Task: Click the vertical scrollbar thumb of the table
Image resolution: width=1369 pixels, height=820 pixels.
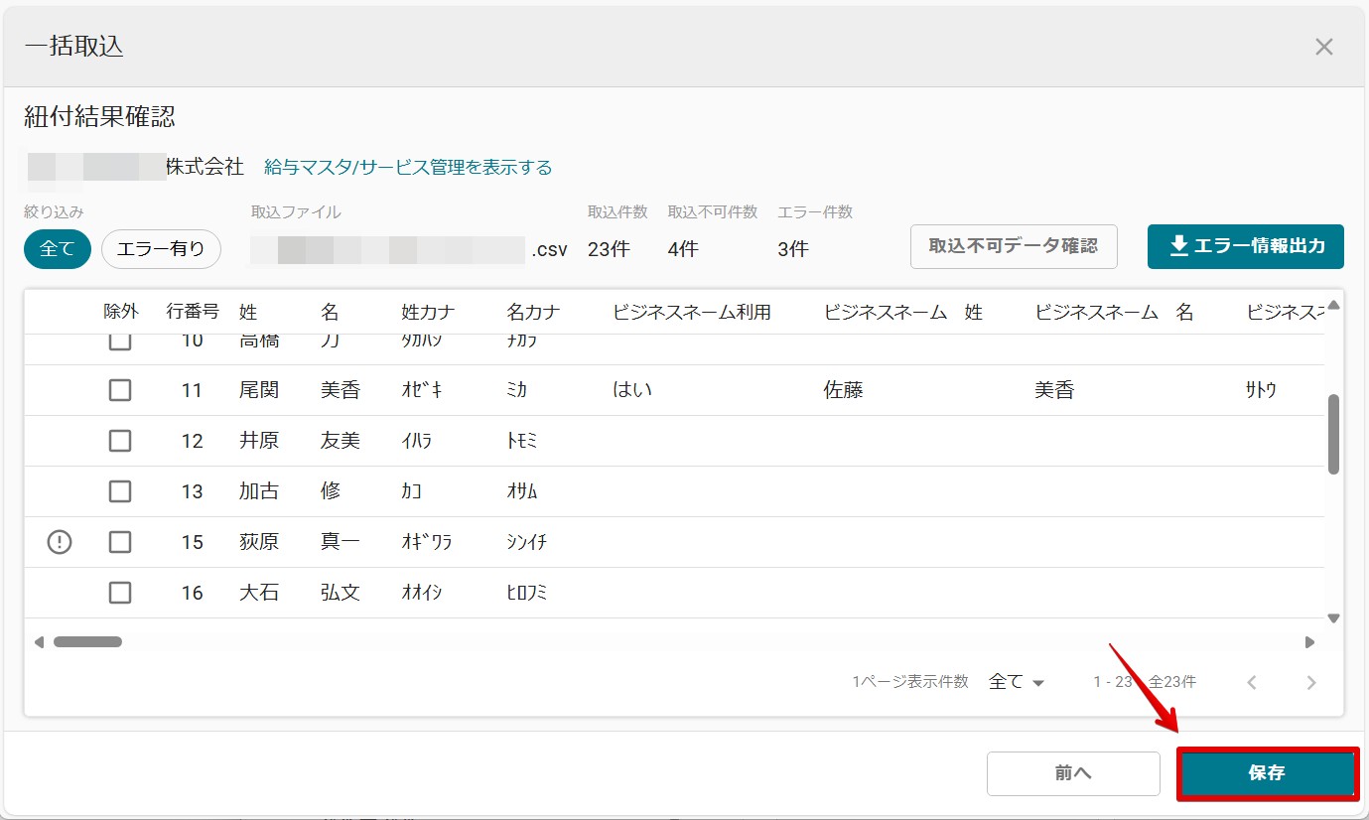Action: point(1333,434)
